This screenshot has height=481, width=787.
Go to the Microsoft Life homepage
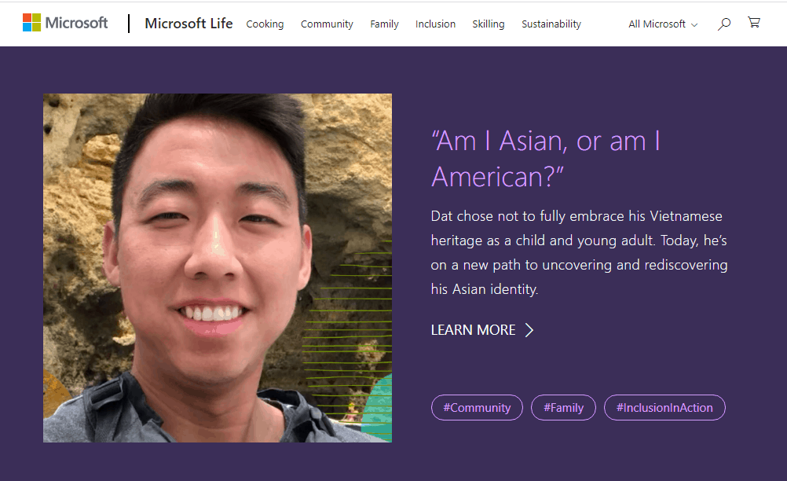[188, 24]
